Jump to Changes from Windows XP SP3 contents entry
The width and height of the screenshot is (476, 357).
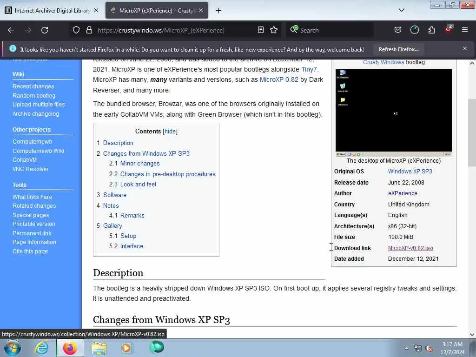point(146,153)
